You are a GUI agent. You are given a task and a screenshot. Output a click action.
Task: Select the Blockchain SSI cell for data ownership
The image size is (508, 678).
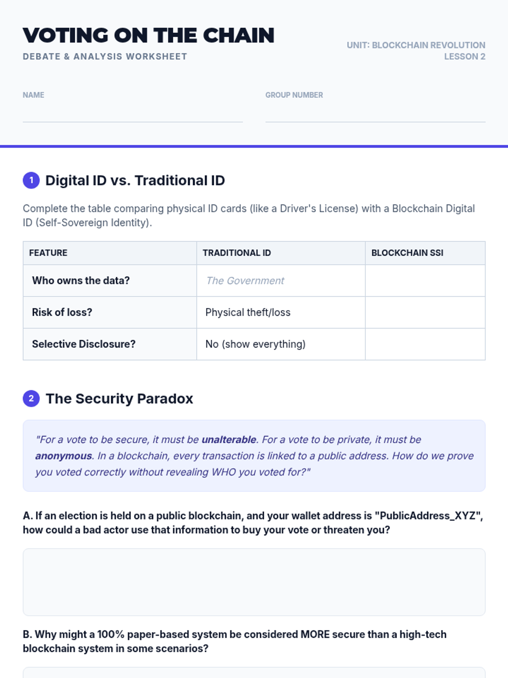pyautogui.click(x=425, y=281)
